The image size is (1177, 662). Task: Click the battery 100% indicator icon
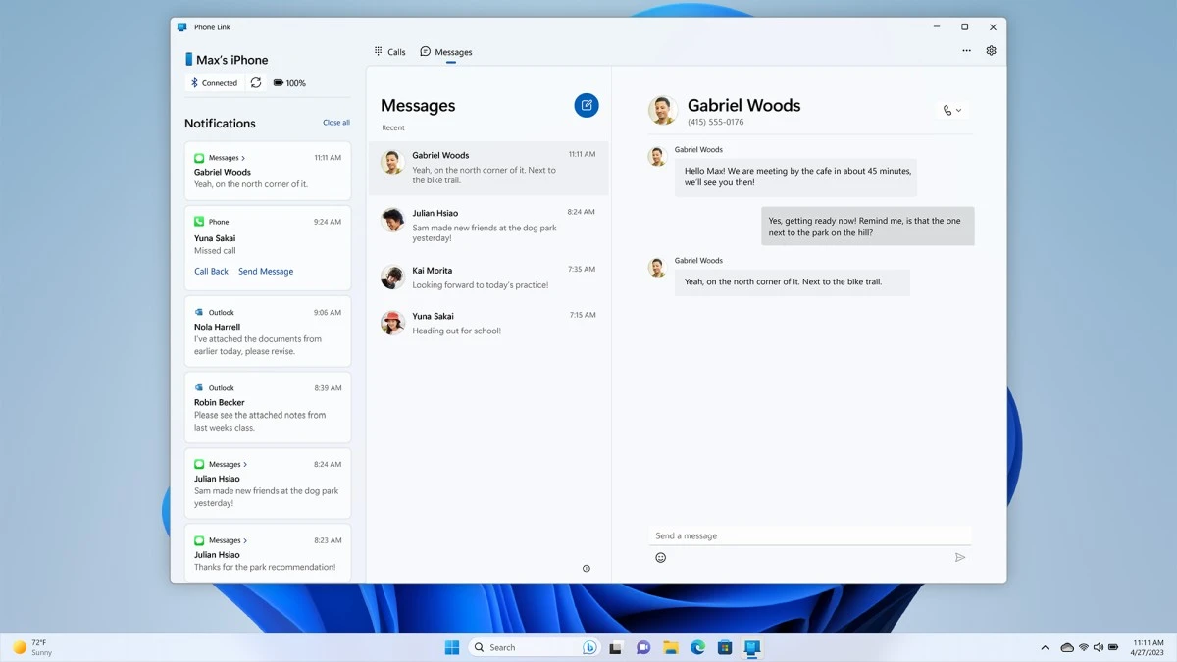281,82
